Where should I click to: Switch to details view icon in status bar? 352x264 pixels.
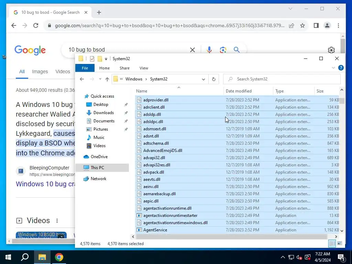click(332, 243)
